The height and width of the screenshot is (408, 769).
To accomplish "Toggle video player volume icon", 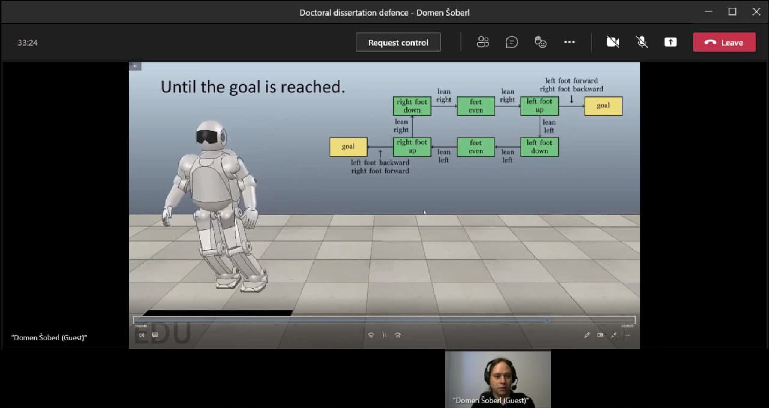I will tap(141, 335).
